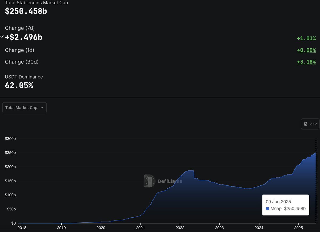Click the +3.18% monthly change link
Image resolution: width=320 pixels, height=232 pixels.
pyautogui.click(x=306, y=62)
